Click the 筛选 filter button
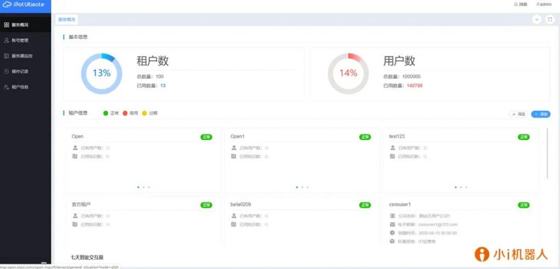 tap(518, 114)
